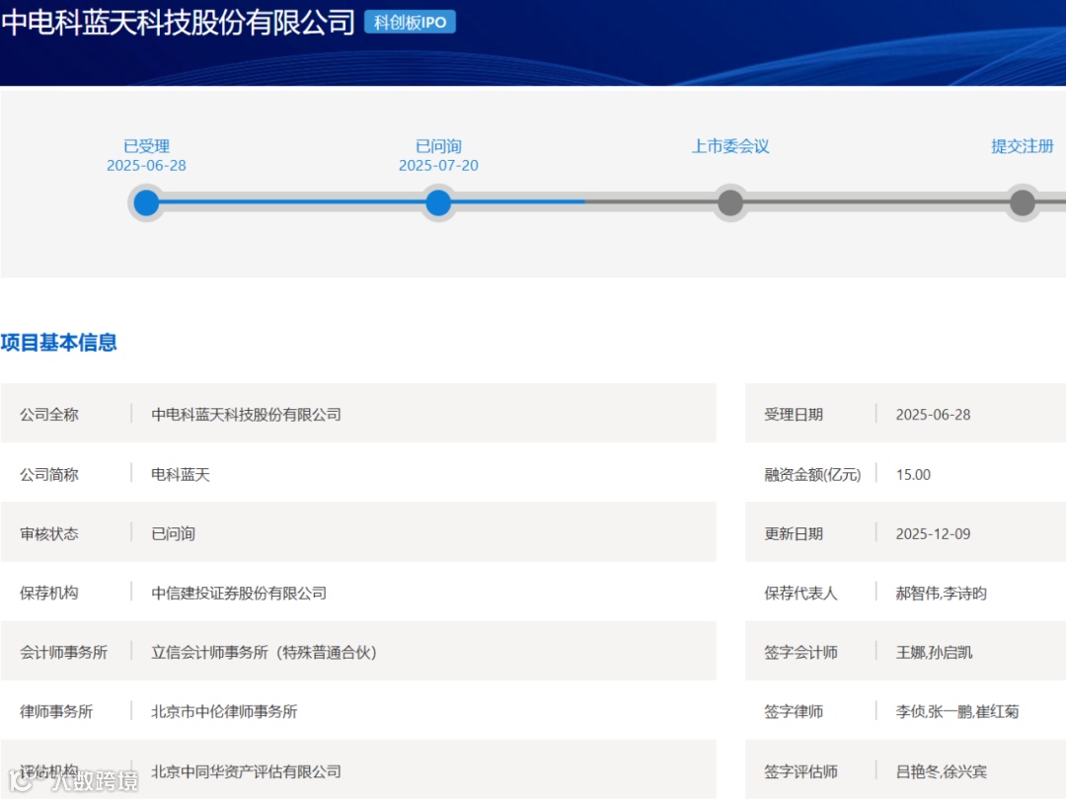Click the 签字评估师 field label
The height and width of the screenshot is (800, 1066).
click(x=800, y=771)
